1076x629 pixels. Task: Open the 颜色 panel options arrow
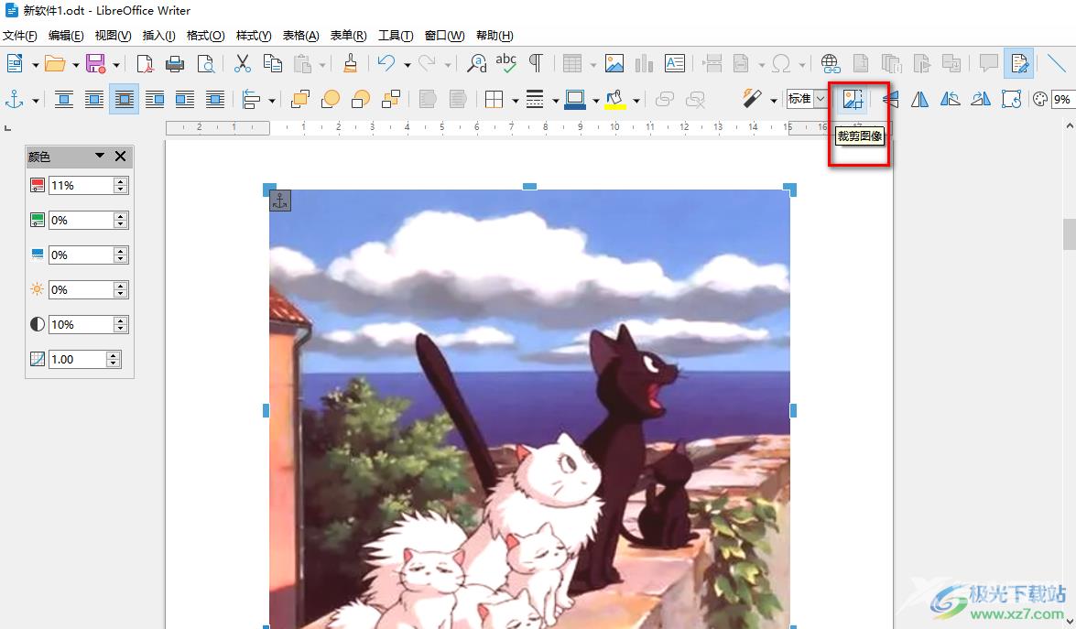(100, 156)
